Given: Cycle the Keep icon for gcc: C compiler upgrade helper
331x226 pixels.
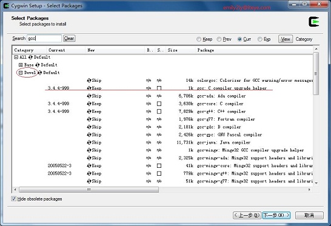Looking at the screenshot, I should [89, 88].
